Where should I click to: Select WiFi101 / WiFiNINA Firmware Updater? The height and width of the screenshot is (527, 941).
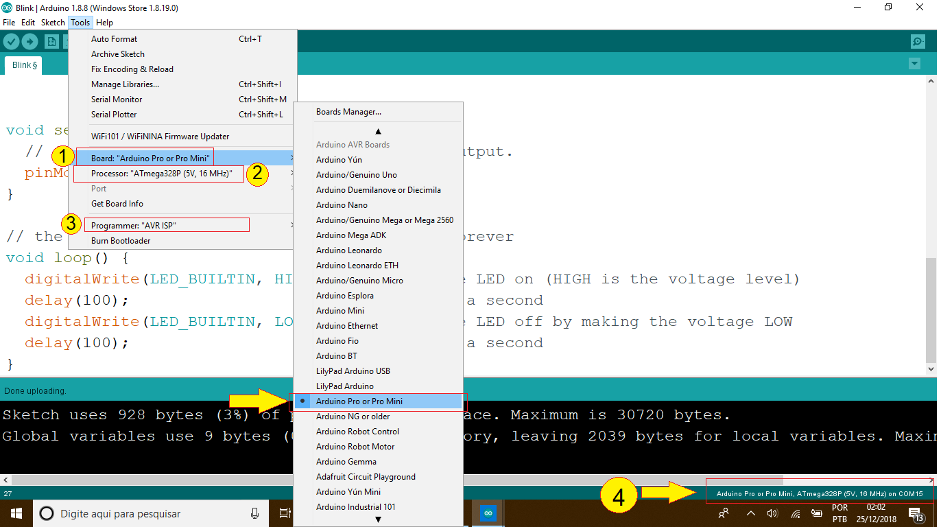(182, 137)
